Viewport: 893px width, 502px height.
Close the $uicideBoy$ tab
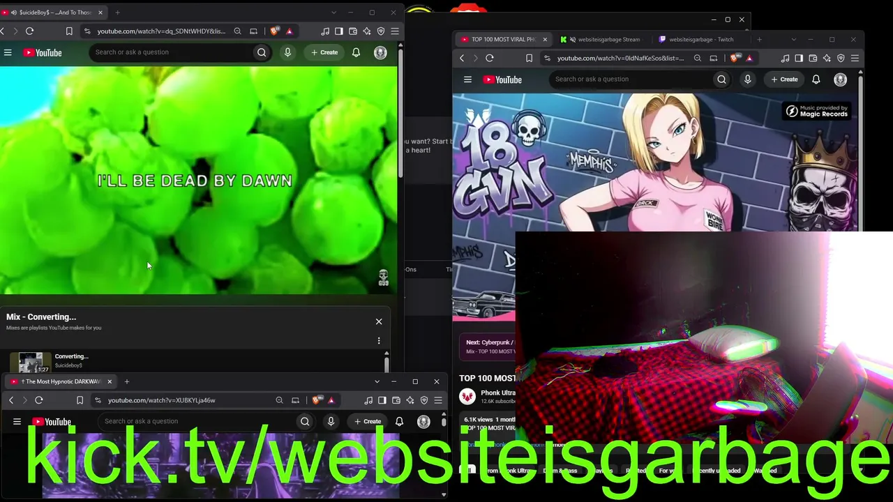pyautogui.click(x=100, y=13)
